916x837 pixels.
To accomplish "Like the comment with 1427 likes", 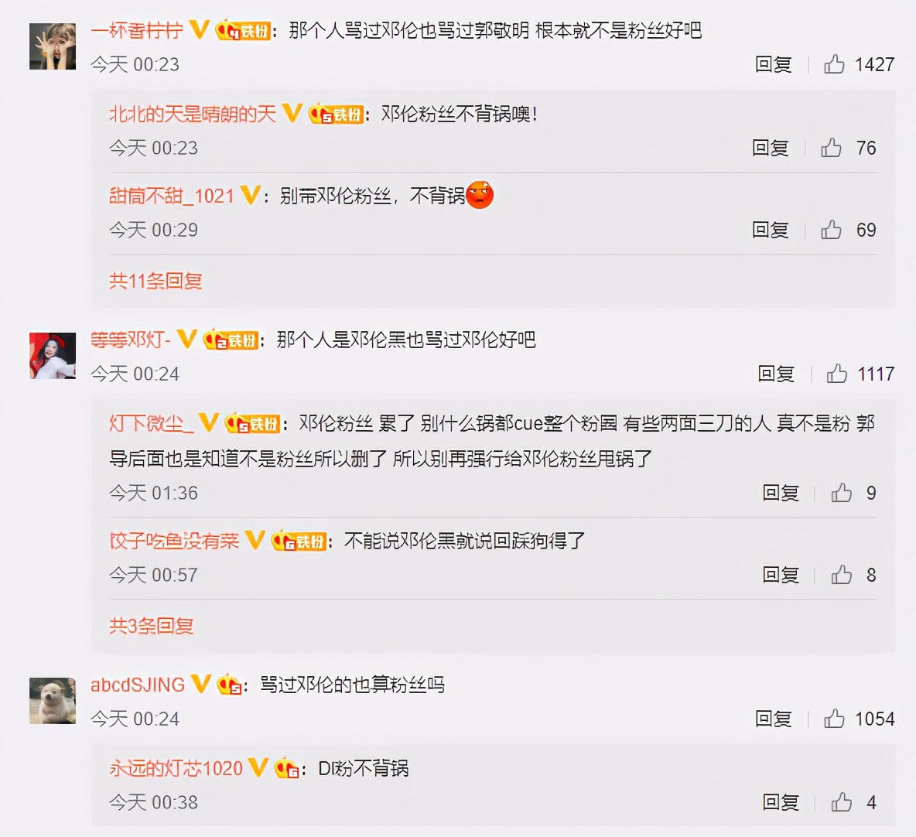I will [834, 63].
